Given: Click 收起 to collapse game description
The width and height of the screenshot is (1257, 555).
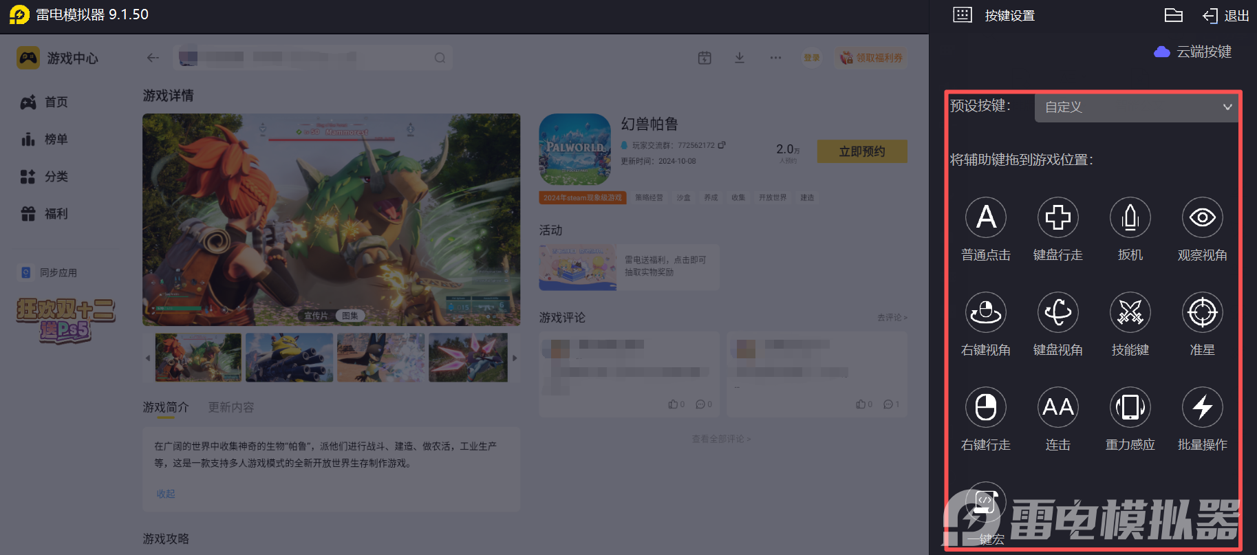Looking at the screenshot, I should tap(166, 494).
